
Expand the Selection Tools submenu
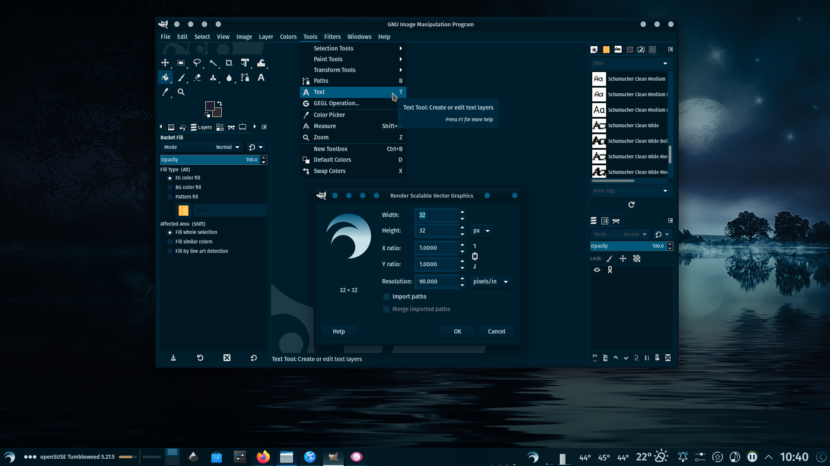353,48
